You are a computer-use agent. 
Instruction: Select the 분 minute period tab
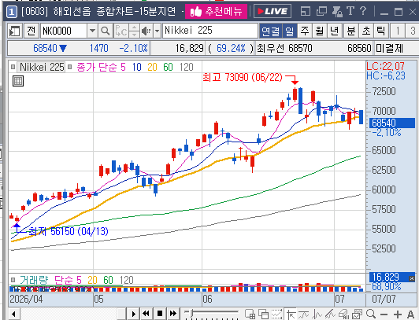(x=351, y=31)
